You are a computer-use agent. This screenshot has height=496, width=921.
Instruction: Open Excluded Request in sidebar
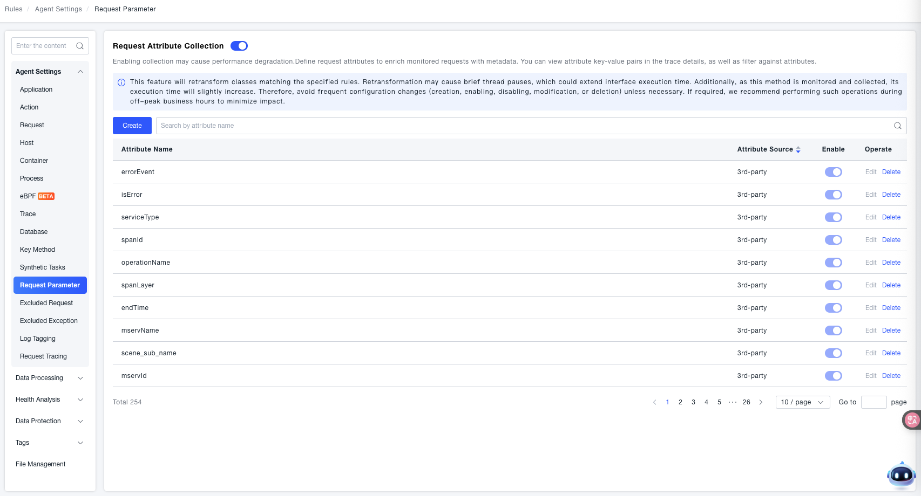click(46, 303)
